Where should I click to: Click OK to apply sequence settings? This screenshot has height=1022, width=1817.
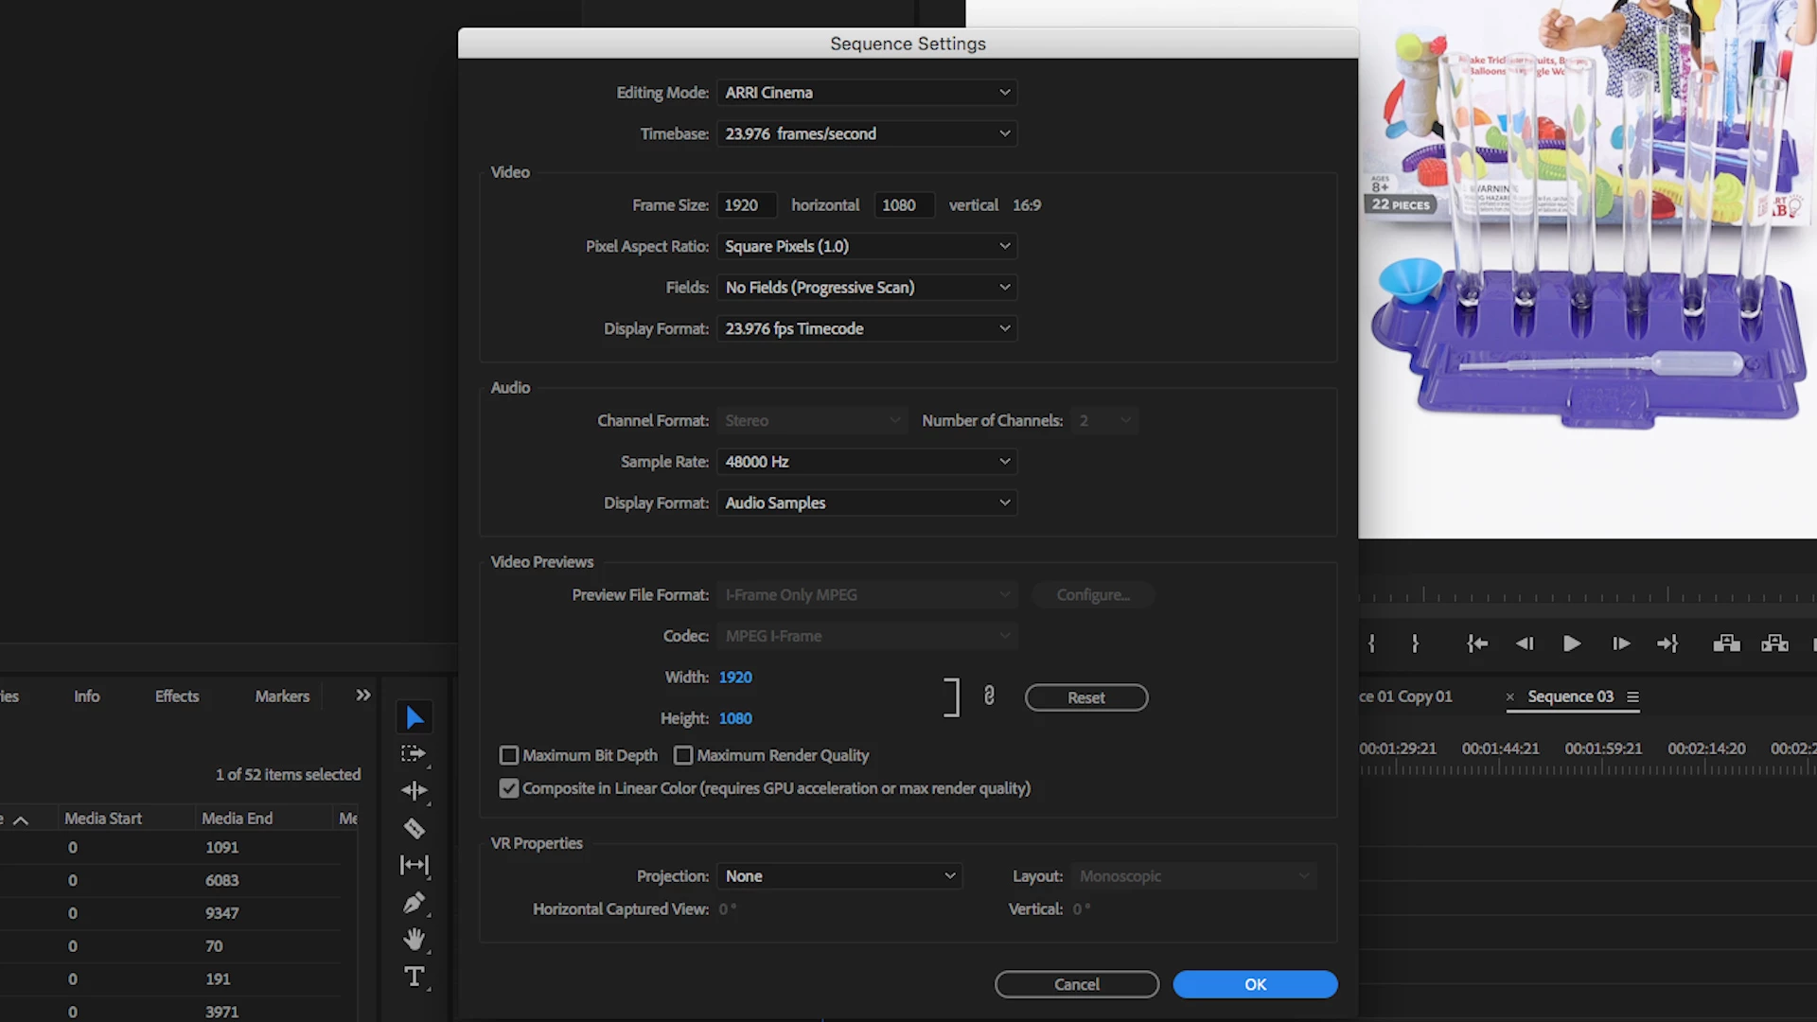(1255, 984)
